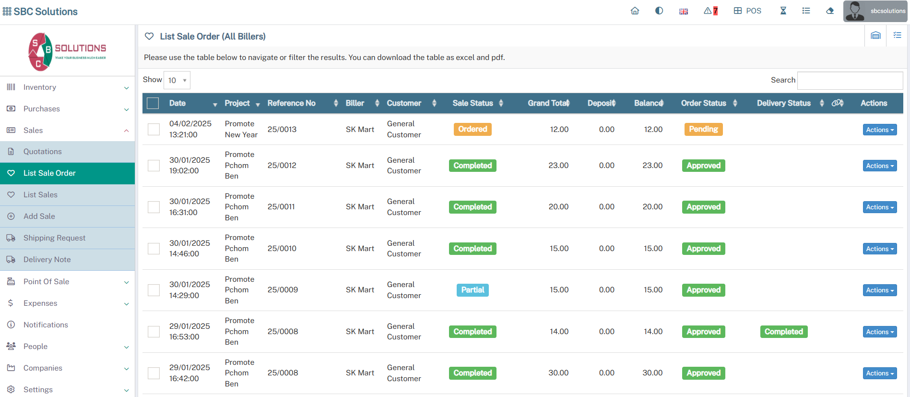Open Actions dropdown for order 25/0011

click(879, 207)
